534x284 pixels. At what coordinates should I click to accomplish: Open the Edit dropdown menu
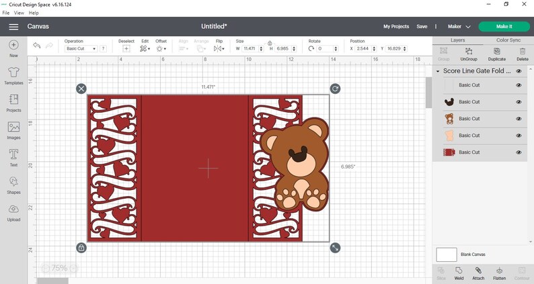click(145, 48)
